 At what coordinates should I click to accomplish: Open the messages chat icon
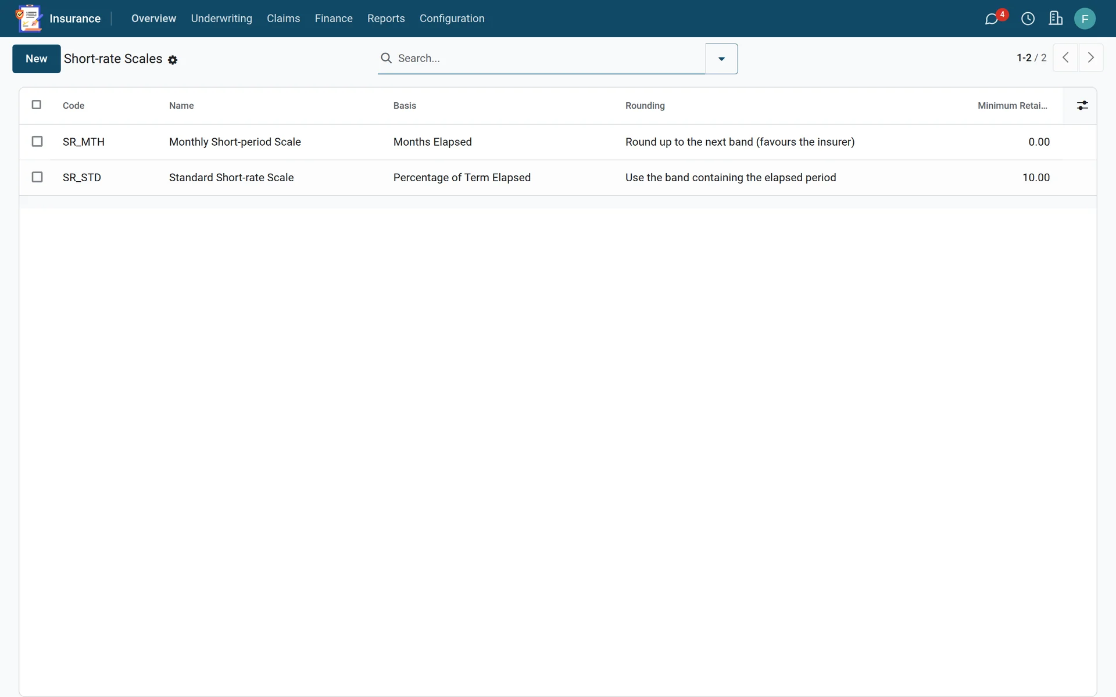coord(992,19)
